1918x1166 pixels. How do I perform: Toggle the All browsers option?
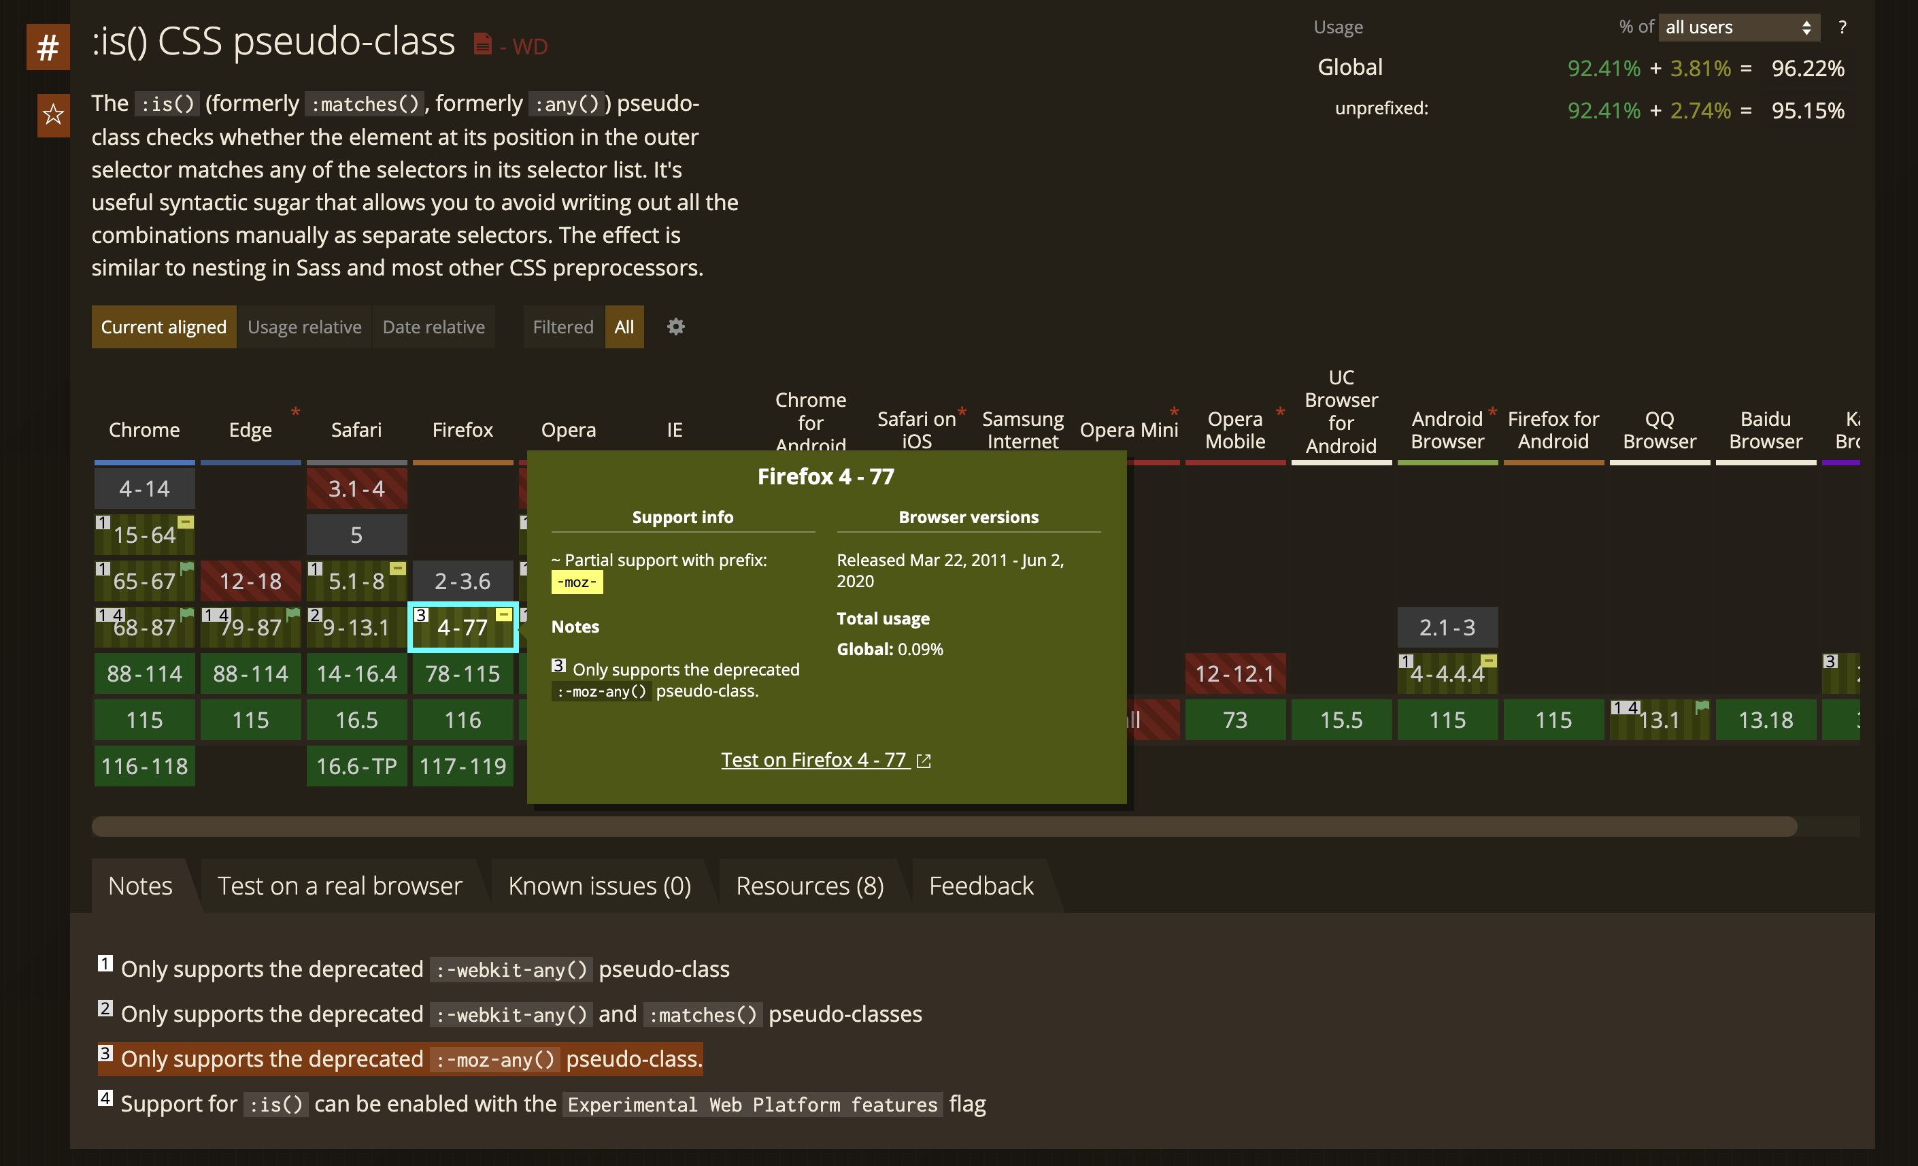(x=624, y=327)
